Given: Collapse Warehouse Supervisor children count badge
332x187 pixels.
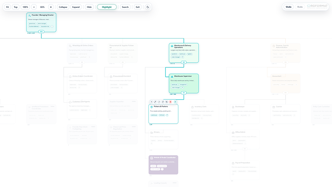Looking at the screenshot, I should (x=184, y=93).
